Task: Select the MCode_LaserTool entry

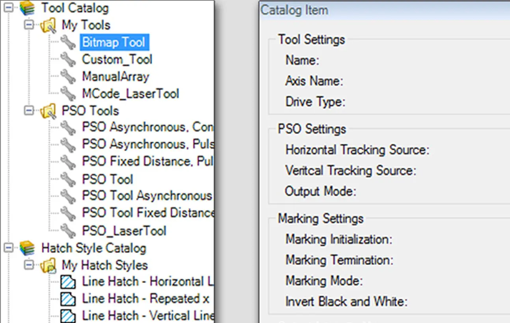Action: tap(130, 94)
